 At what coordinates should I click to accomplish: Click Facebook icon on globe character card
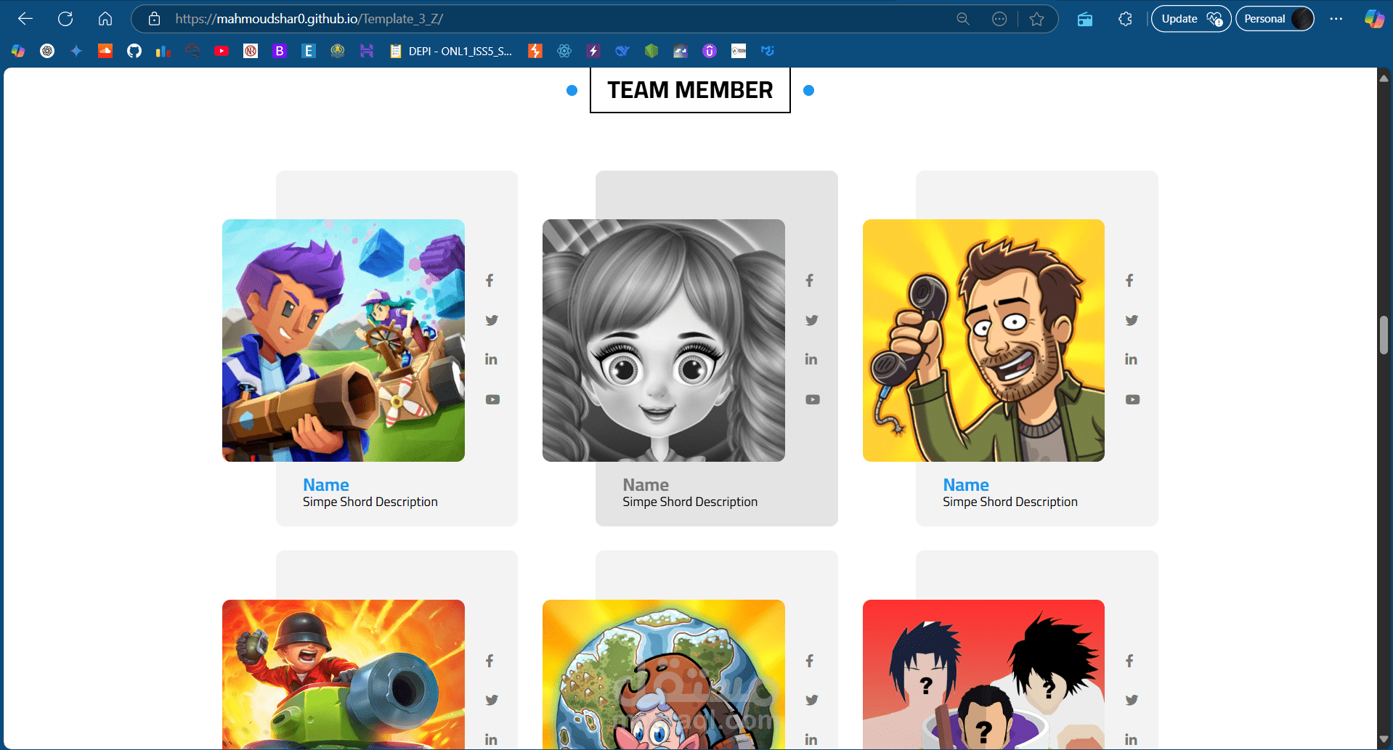pyautogui.click(x=810, y=661)
